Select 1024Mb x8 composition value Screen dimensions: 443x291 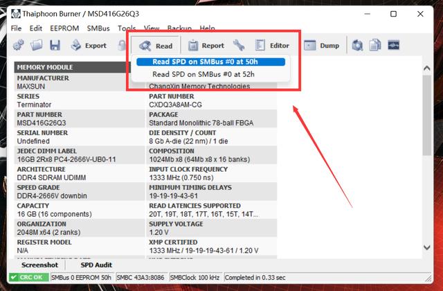[199, 159]
